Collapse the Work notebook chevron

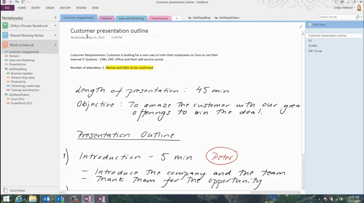55,45
